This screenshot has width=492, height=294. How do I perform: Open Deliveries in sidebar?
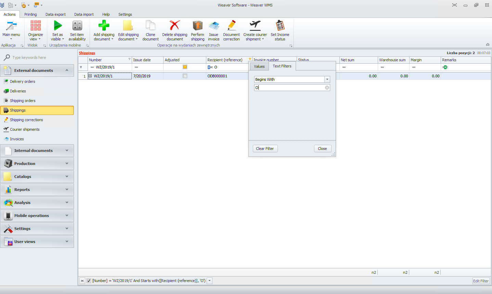[37, 91]
